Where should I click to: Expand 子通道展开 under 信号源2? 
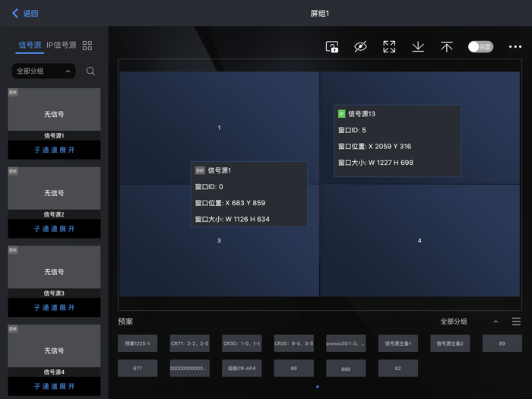point(54,229)
